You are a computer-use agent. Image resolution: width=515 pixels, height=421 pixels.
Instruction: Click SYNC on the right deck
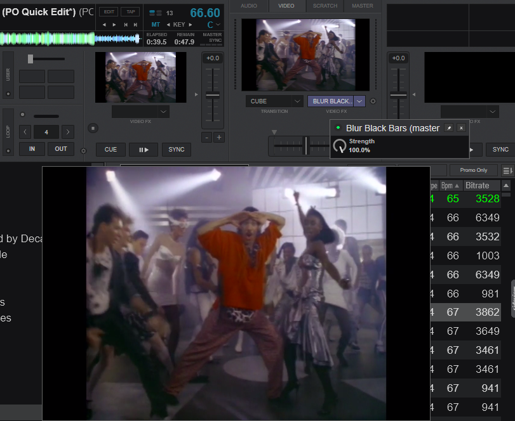tap(500, 150)
